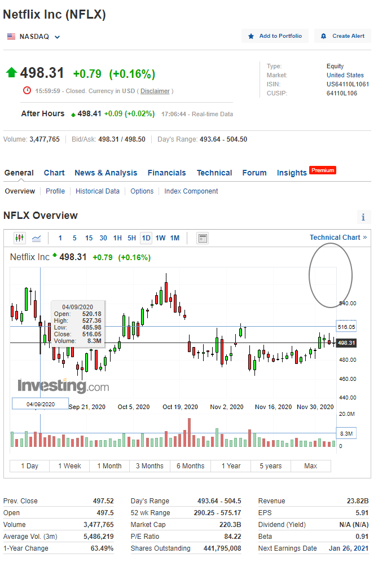Click the ISIN value US64110L1061
This screenshot has width=378, height=562.
point(348,84)
